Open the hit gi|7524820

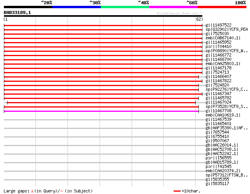217,85
